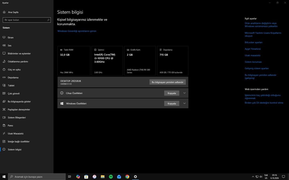Expand the Cihaz Özellikleri section chevron
This screenshot has width=289, height=180.
[184, 93]
